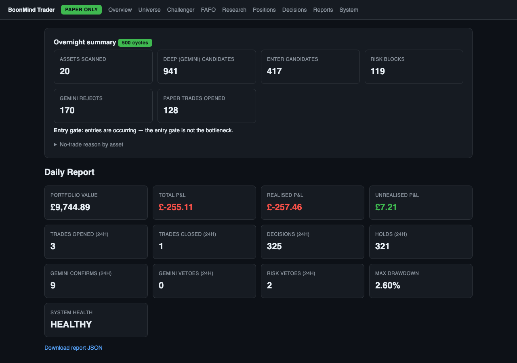
Task: Switch to the Challenger tab
Action: tap(181, 10)
